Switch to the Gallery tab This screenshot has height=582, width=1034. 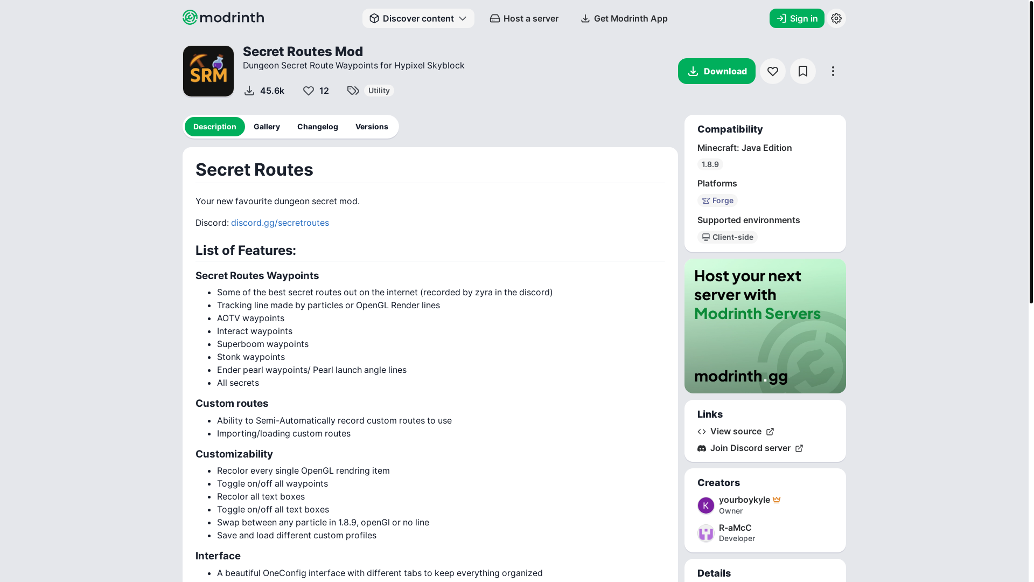tap(267, 127)
